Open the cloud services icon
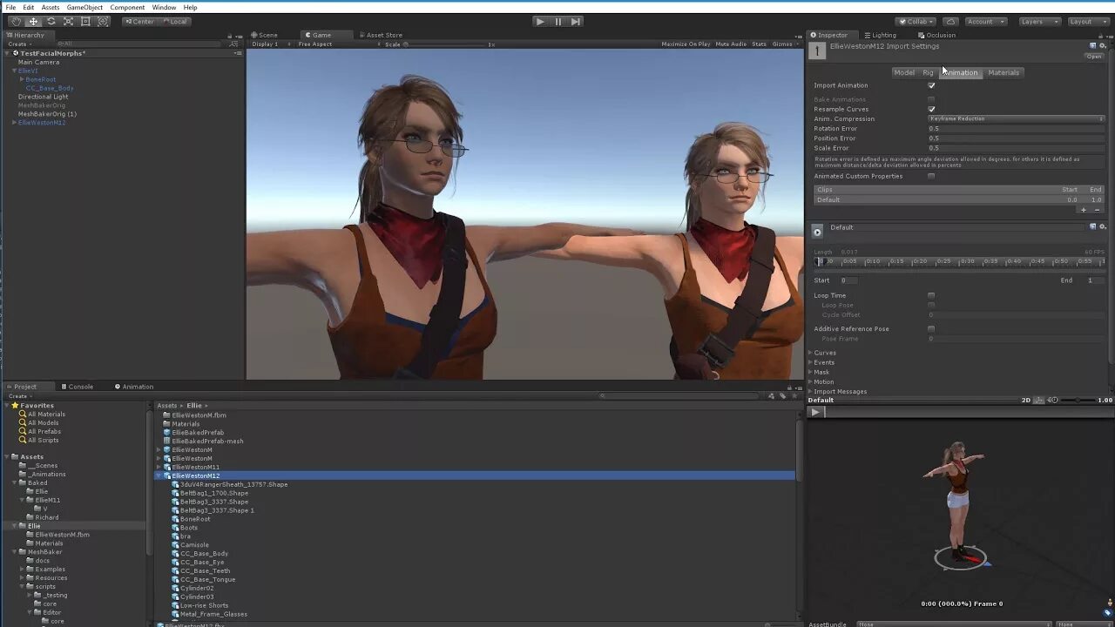This screenshot has height=627, width=1115. pyautogui.click(x=950, y=21)
